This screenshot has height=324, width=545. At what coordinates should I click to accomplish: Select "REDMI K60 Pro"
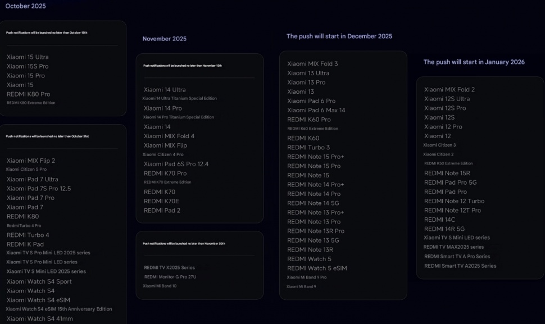[308, 120]
